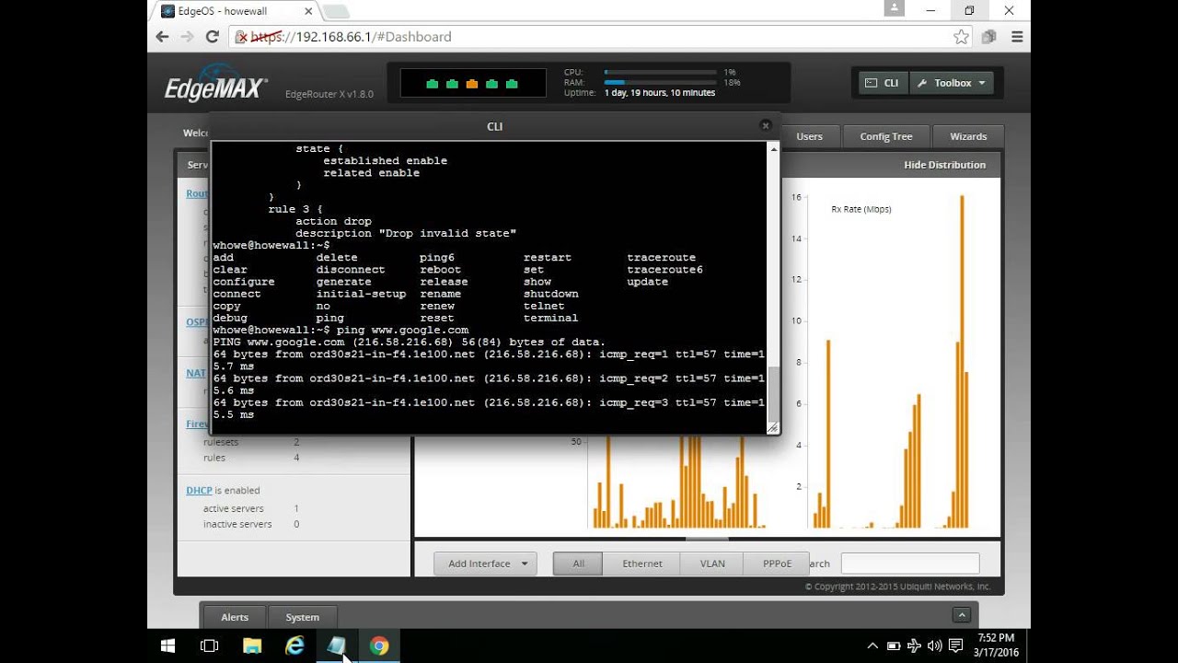Viewport: 1178px width, 663px height.
Task: Switch to the Config Tree tab
Action: point(886,136)
